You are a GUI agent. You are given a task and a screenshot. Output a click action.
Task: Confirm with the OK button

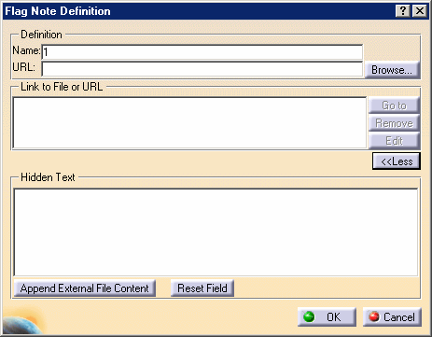click(x=327, y=317)
